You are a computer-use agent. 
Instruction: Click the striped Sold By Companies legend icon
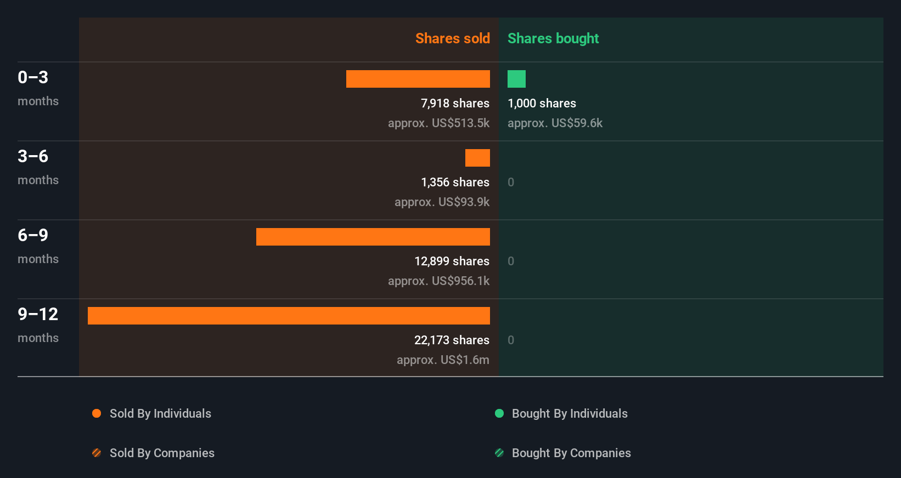pyautogui.click(x=97, y=453)
